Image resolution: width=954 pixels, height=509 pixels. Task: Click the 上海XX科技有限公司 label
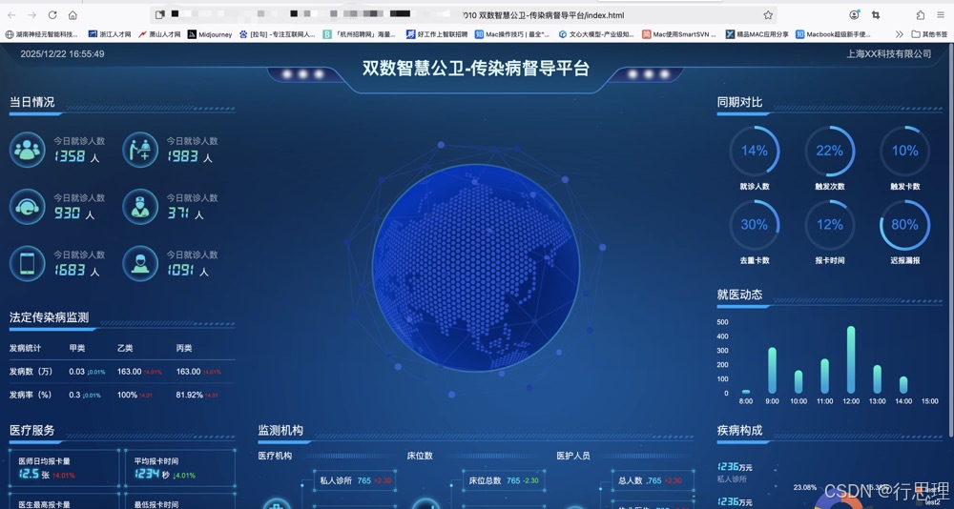pyautogui.click(x=889, y=54)
